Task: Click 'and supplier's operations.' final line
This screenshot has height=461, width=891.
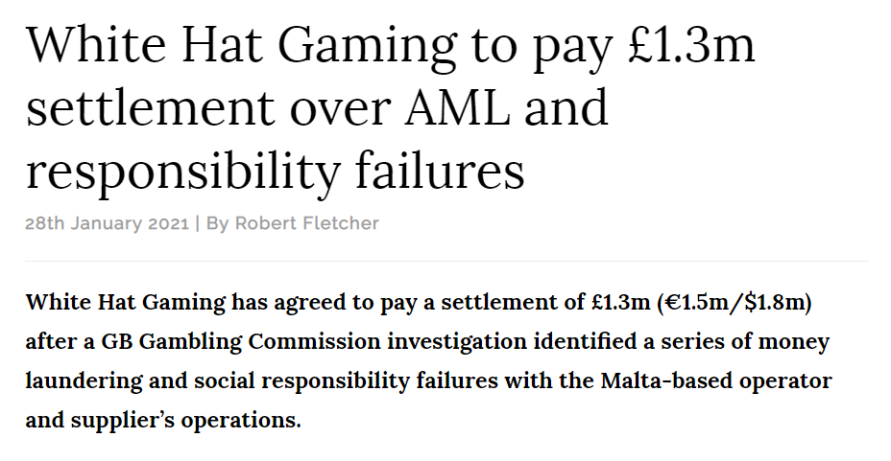Action: point(163,420)
